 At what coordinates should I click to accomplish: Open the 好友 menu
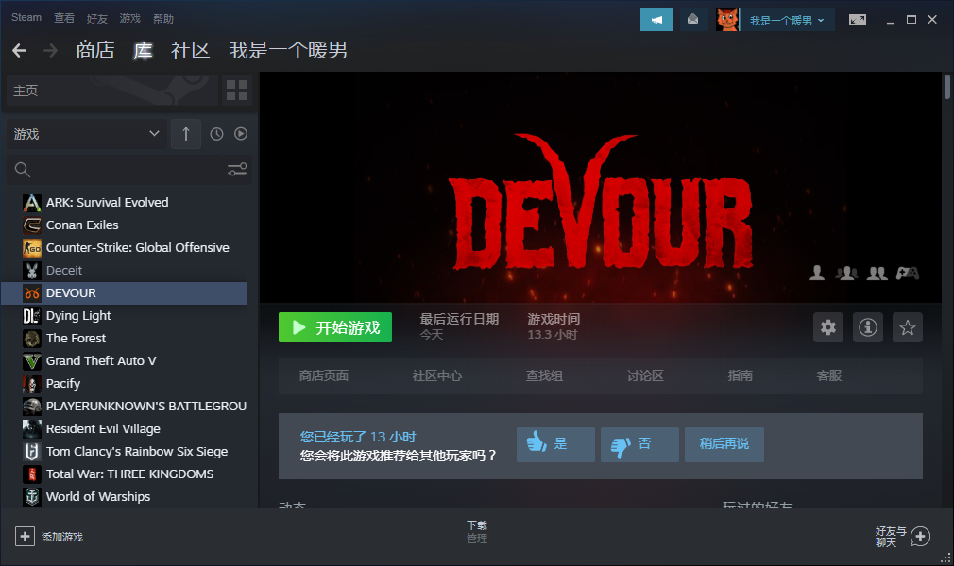96,18
